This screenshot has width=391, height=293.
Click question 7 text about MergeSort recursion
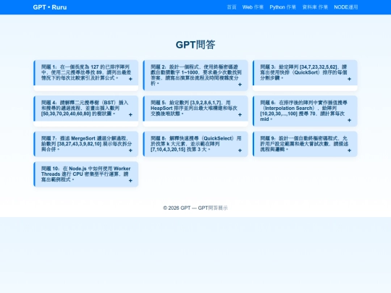(x=86, y=143)
